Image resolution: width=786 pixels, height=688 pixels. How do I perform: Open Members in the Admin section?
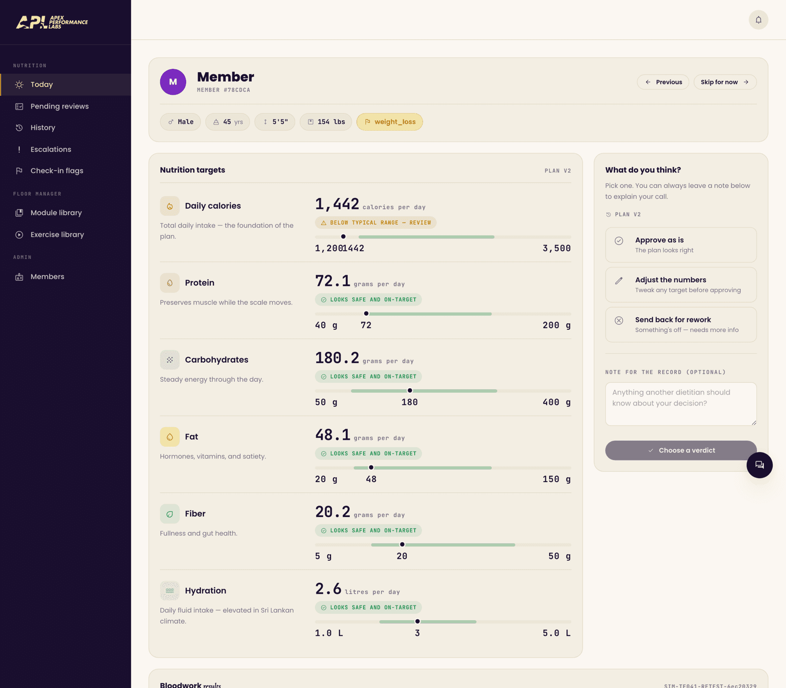(x=65, y=277)
